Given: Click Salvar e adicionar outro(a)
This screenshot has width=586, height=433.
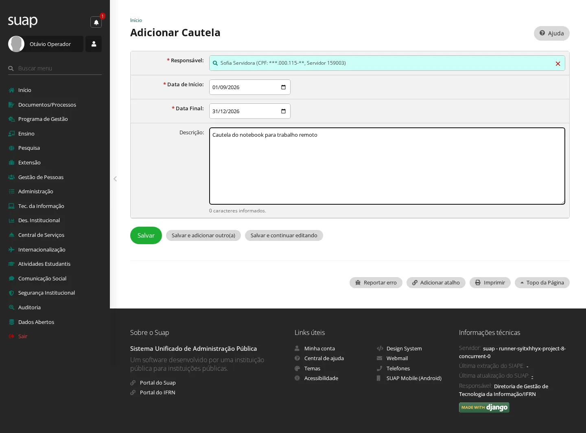Looking at the screenshot, I should pyautogui.click(x=203, y=236).
